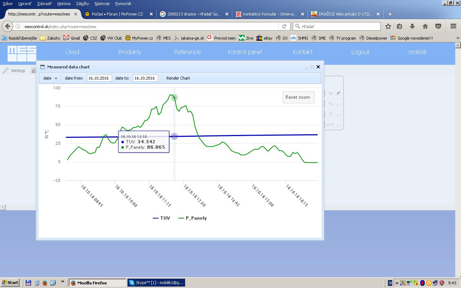Screen dimensions: 461x288
Task: Click the MES logo
Action: tap(22, 53)
